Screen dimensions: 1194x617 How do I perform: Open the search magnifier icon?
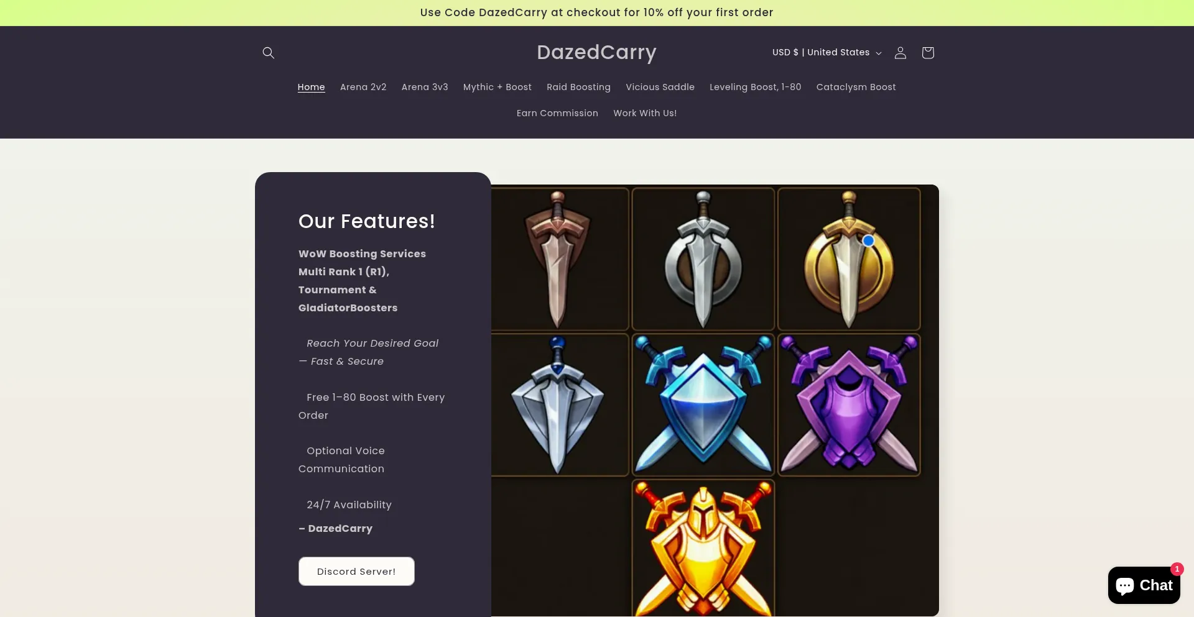coord(268,53)
